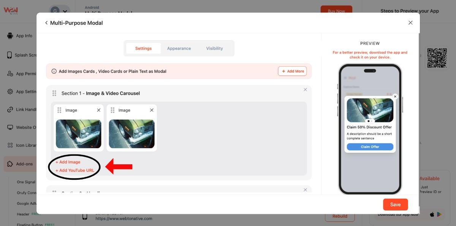This screenshot has height=226, width=456.
Task: Click the info icon in the banner
Action: (x=54, y=71)
